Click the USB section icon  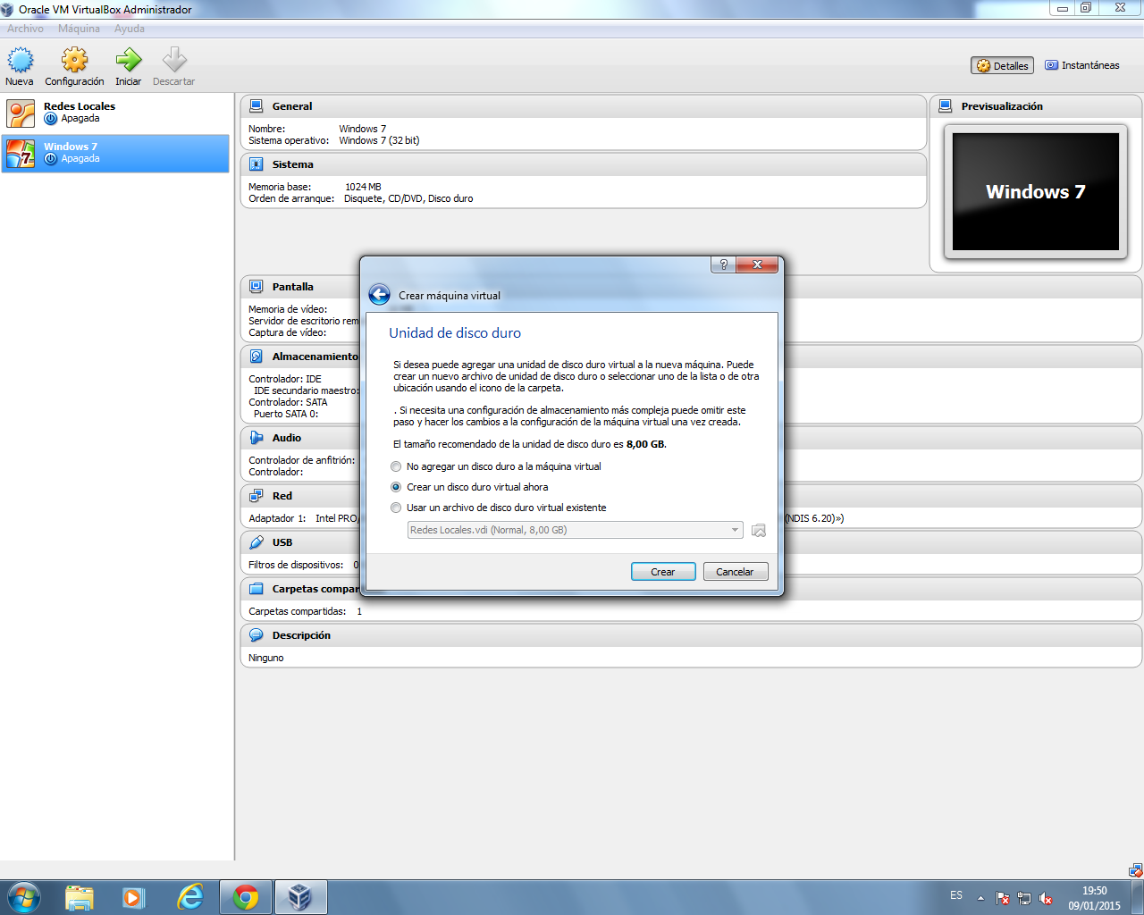(257, 542)
